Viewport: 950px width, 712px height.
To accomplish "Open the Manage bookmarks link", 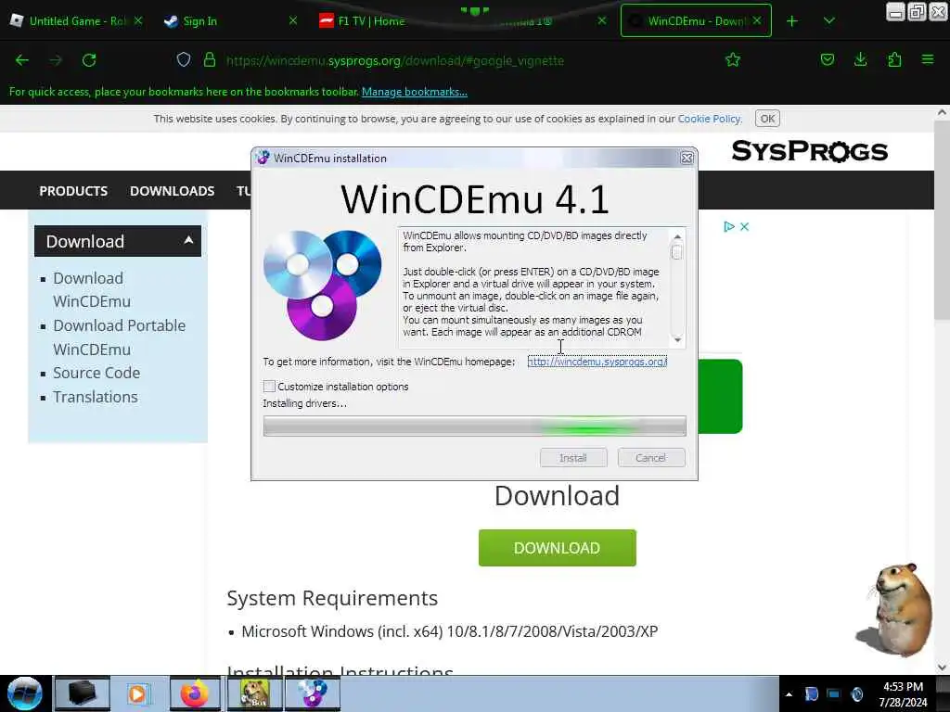I will coord(415,92).
